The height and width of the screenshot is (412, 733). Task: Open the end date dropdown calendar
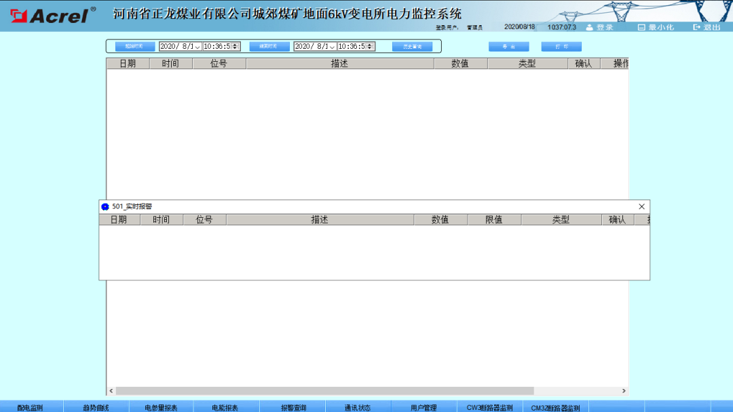click(x=332, y=47)
